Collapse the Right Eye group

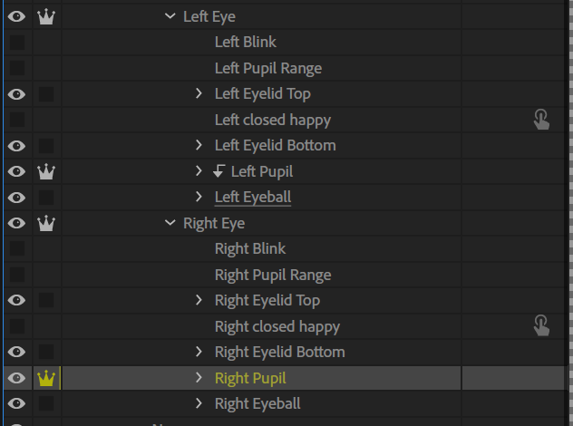coord(170,222)
